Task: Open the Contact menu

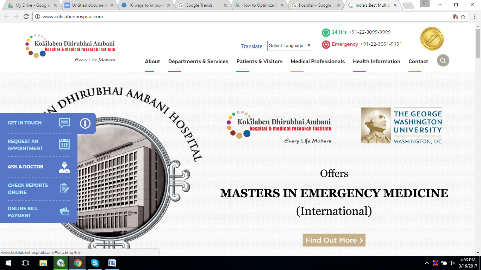Action: [418, 62]
